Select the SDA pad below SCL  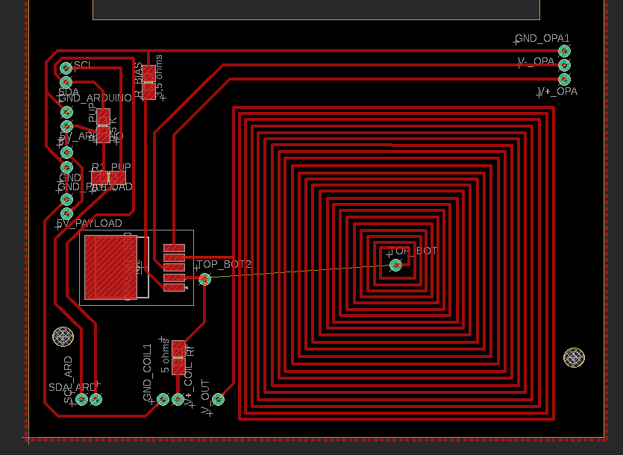66,82
